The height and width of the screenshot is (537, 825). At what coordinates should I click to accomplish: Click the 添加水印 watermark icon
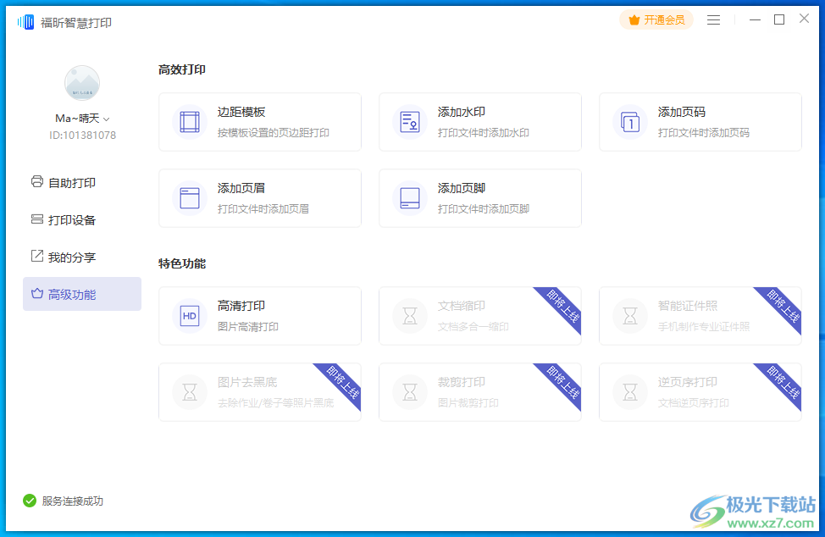tap(410, 122)
